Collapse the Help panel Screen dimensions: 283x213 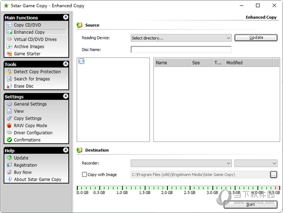66,150
